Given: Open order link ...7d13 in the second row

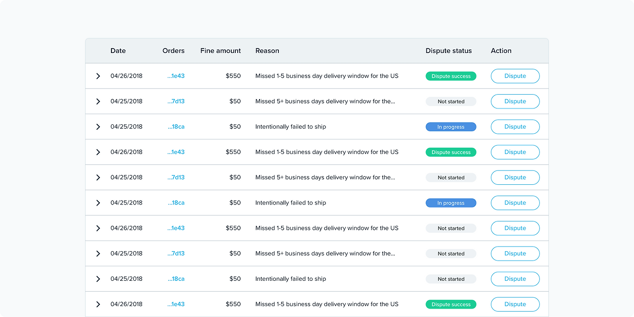Looking at the screenshot, I should pyautogui.click(x=176, y=102).
